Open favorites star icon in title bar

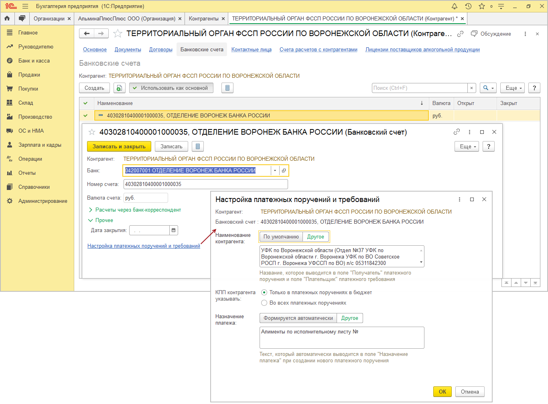point(482,6)
